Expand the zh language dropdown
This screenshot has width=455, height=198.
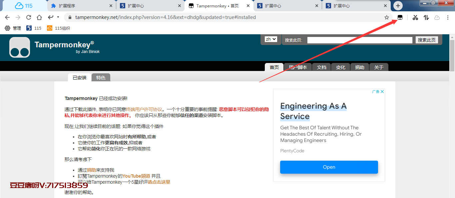(270, 39)
